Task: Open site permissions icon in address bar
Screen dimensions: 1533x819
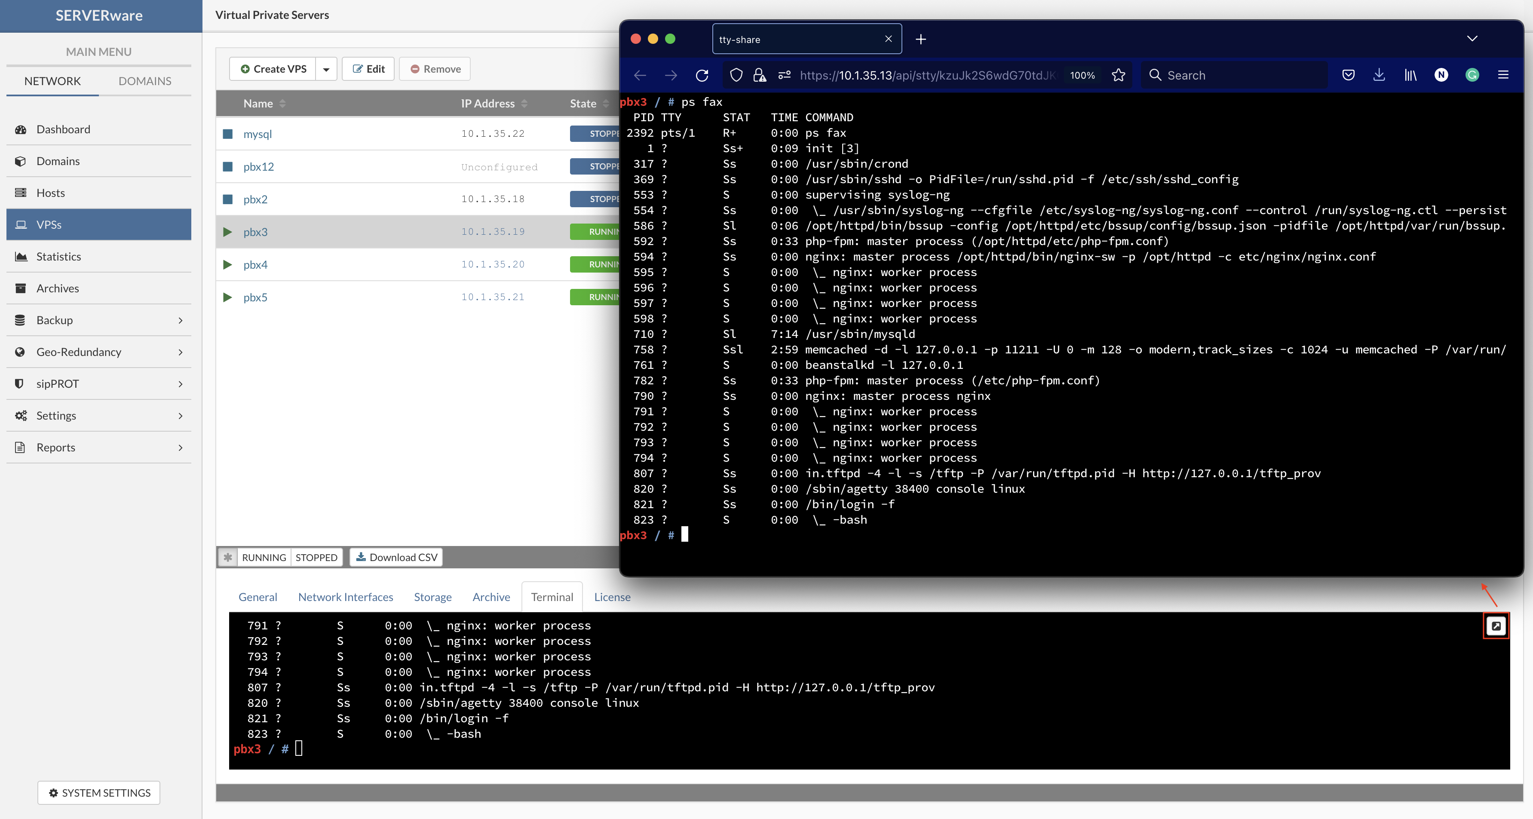Action: pos(785,75)
